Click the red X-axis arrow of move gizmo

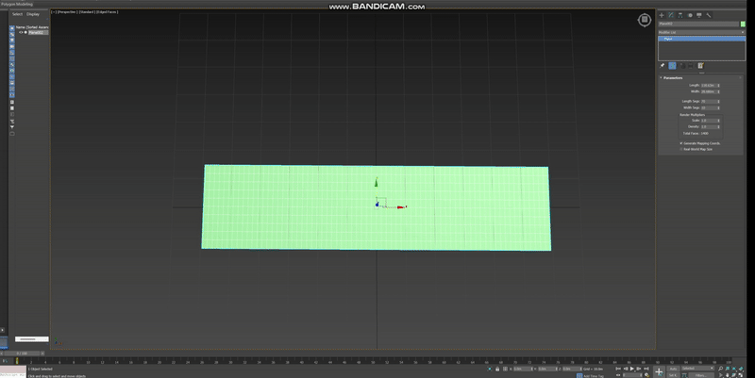tap(402, 206)
